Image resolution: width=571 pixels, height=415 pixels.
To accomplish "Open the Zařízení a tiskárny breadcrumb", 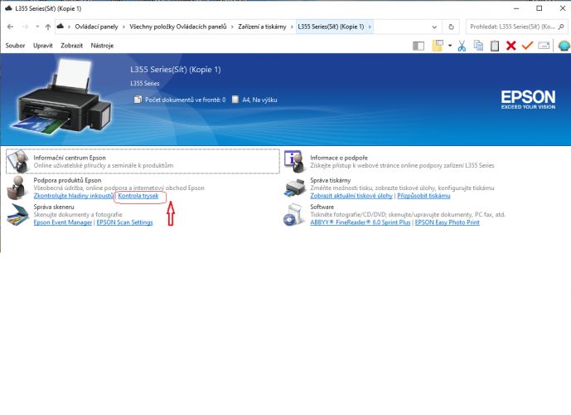I will (262, 27).
